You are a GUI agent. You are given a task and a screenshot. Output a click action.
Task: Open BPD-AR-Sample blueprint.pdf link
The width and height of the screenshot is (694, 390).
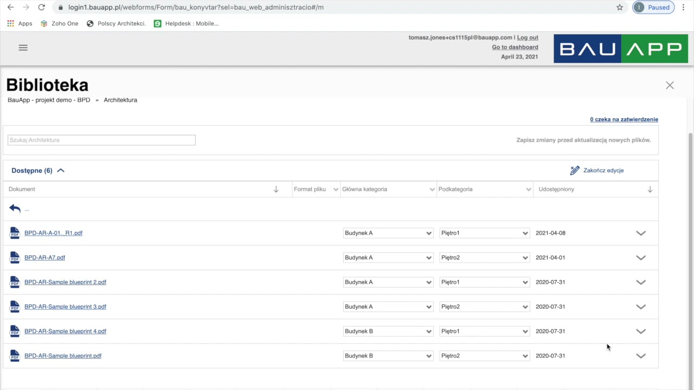tap(63, 356)
